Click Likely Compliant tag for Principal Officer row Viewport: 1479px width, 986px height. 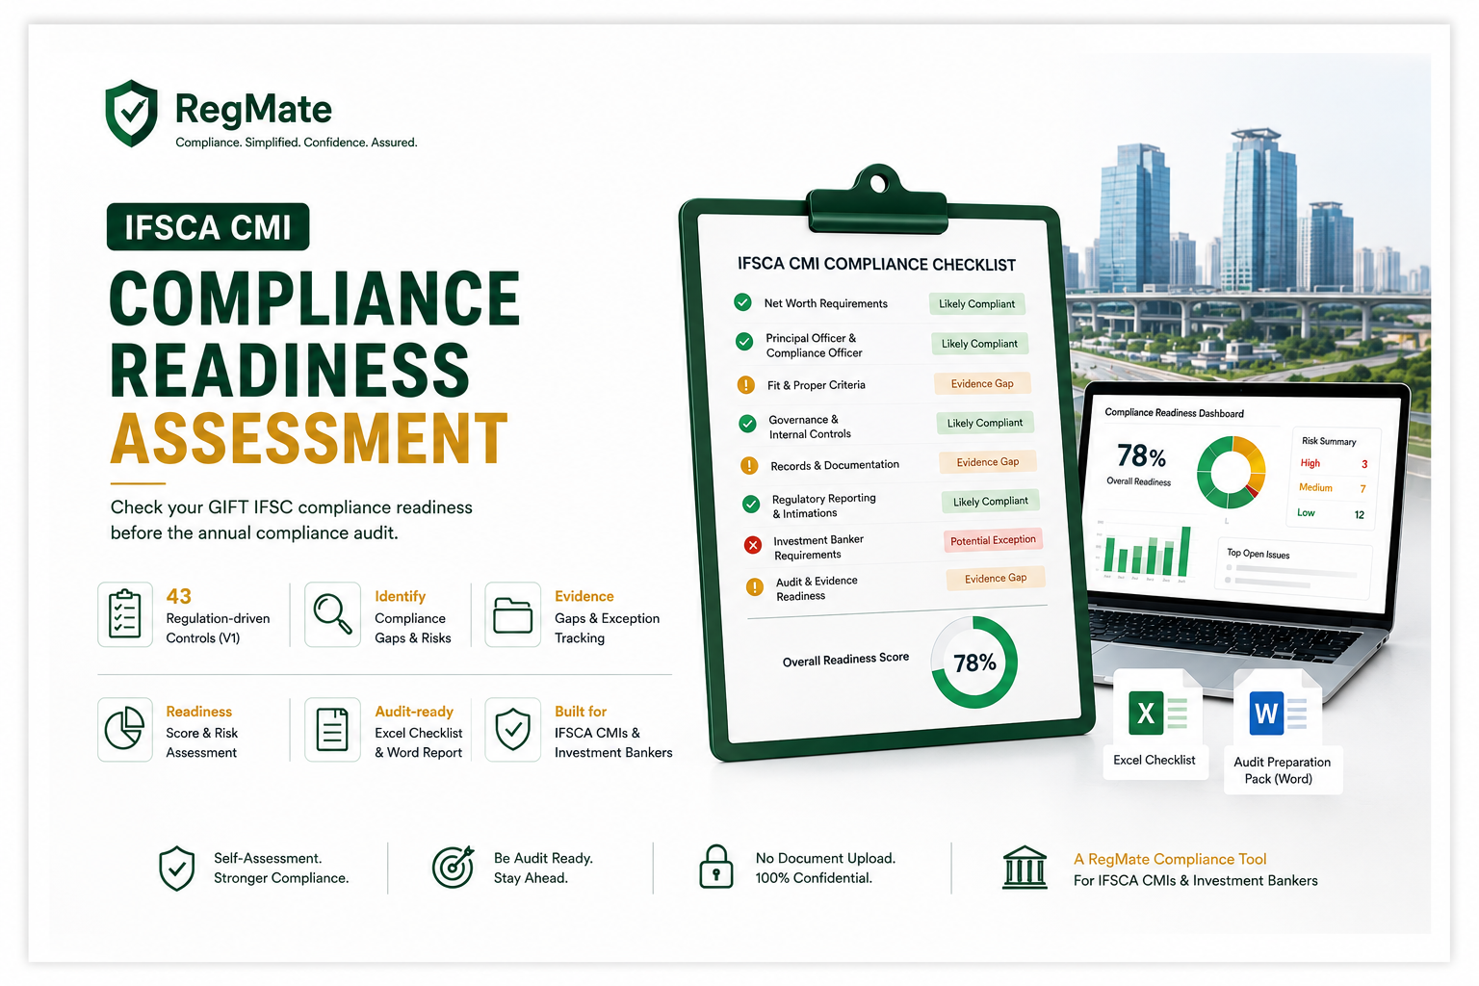point(979,344)
